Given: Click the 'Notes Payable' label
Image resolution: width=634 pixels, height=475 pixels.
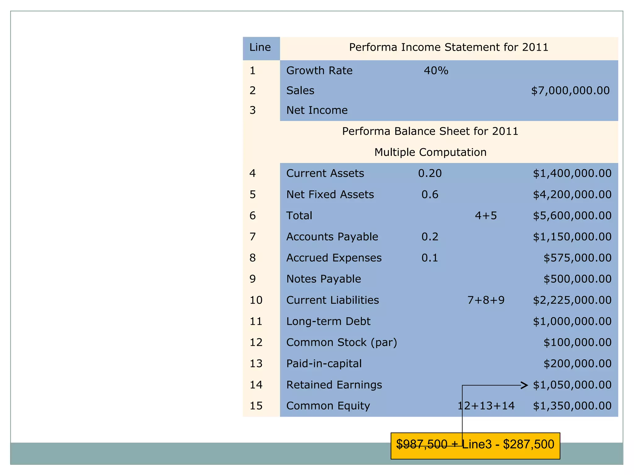Looking at the screenshot, I should [x=324, y=279].
